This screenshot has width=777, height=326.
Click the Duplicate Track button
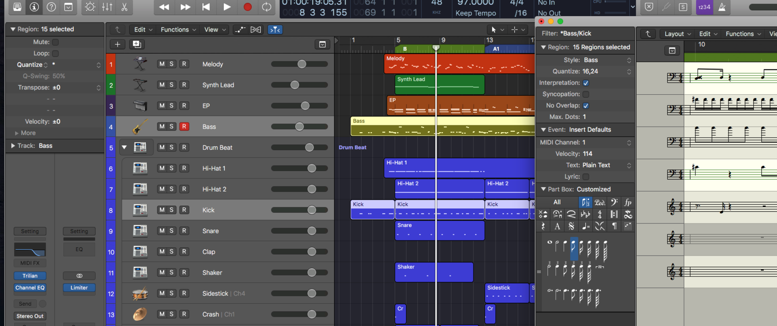[x=136, y=44]
